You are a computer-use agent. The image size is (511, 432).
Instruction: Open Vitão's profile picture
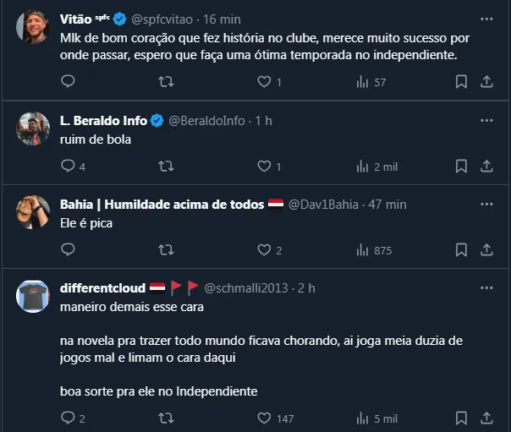32,27
